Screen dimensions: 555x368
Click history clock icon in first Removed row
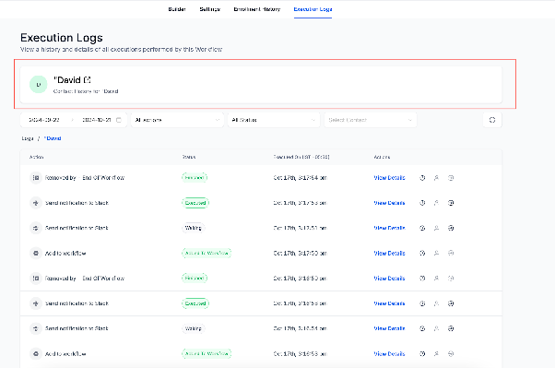422,178
